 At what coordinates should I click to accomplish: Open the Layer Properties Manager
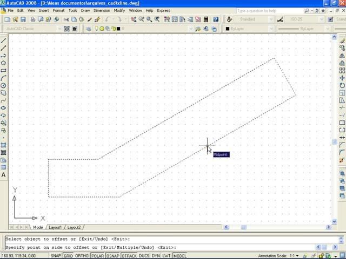(89, 29)
